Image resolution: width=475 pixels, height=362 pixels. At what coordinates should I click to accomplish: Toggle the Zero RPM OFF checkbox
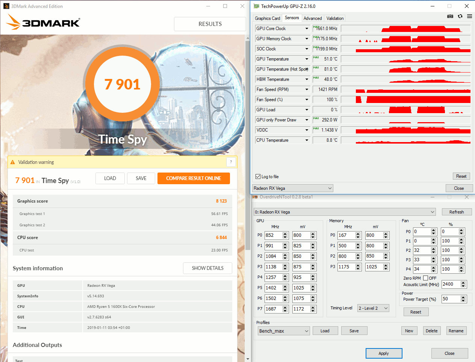425,278
